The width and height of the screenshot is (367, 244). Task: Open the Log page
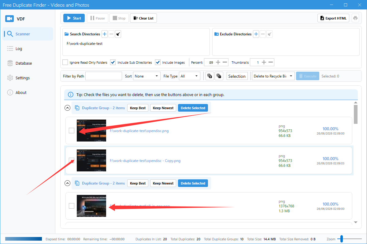coord(28,48)
